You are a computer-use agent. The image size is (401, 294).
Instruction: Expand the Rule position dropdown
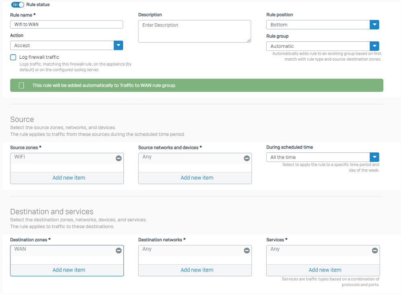(x=374, y=25)
